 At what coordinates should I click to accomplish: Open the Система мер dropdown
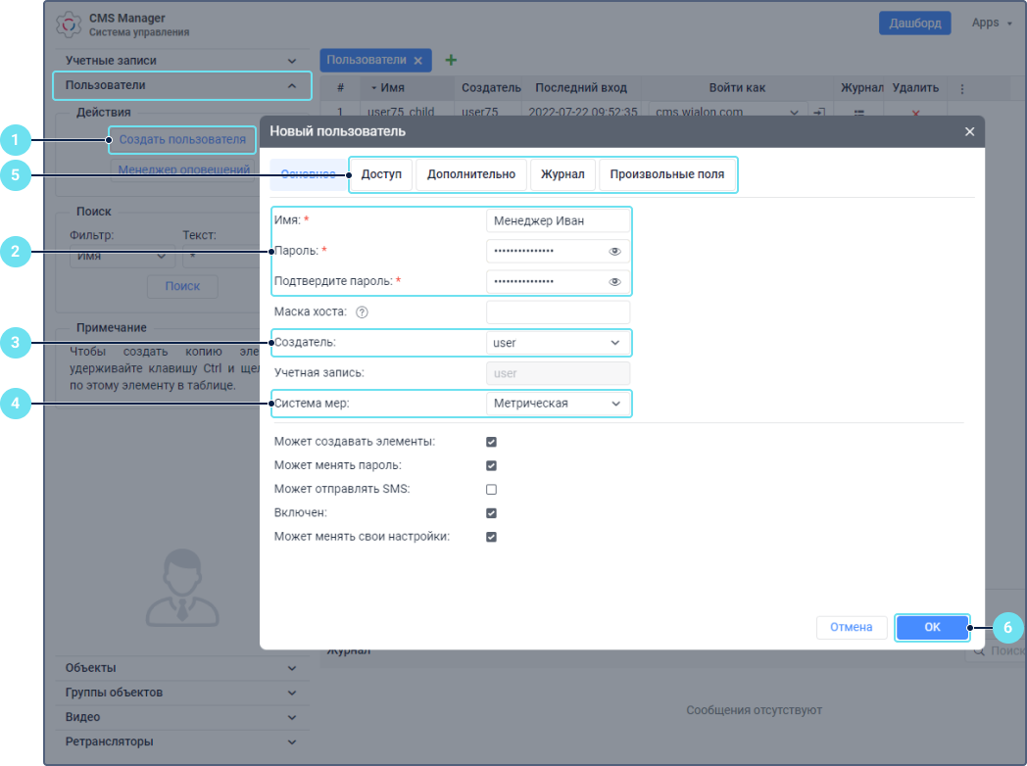(x=558, y=404)
